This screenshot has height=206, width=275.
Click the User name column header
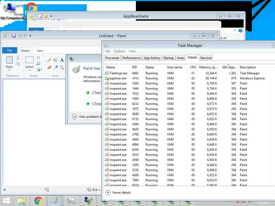176,67
